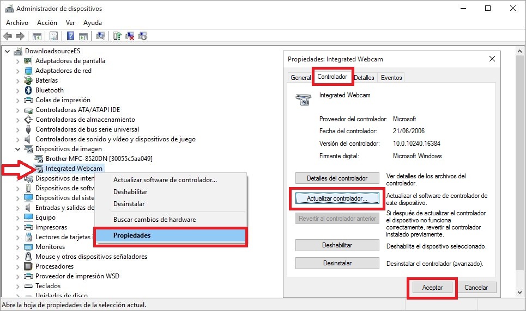Viewport: 526px width, 311px height.
Task: Choose Propiedades in context menu
Action: pyautogui.click(x=171, y=235)
